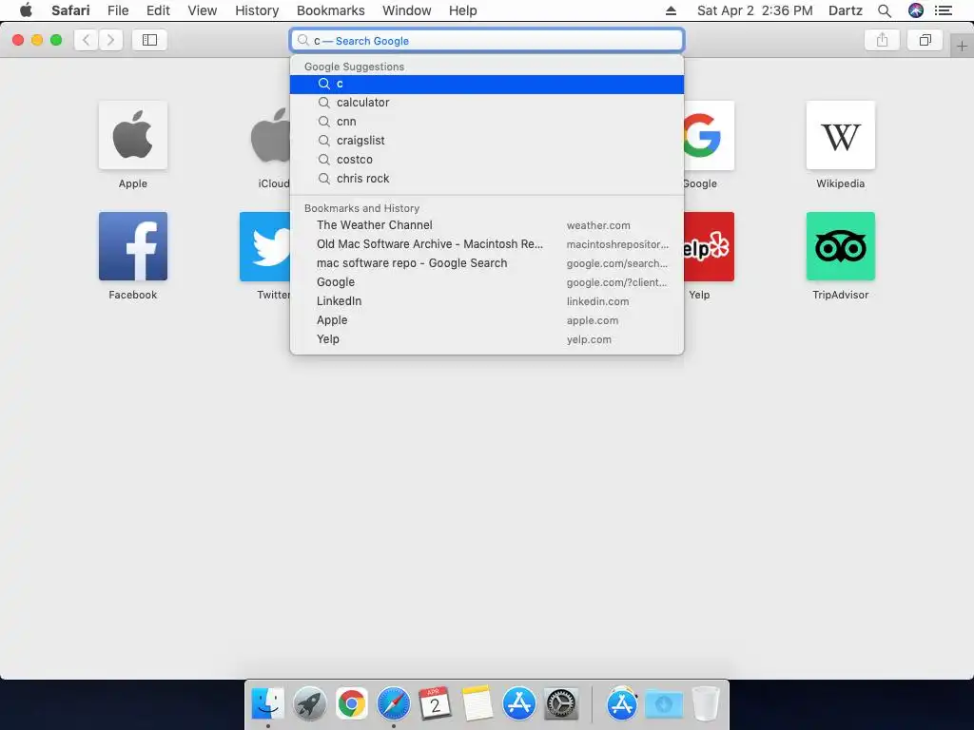Open Old Mac Software Archive history entry
Screen dimensions: 974x730
(487, 244)
